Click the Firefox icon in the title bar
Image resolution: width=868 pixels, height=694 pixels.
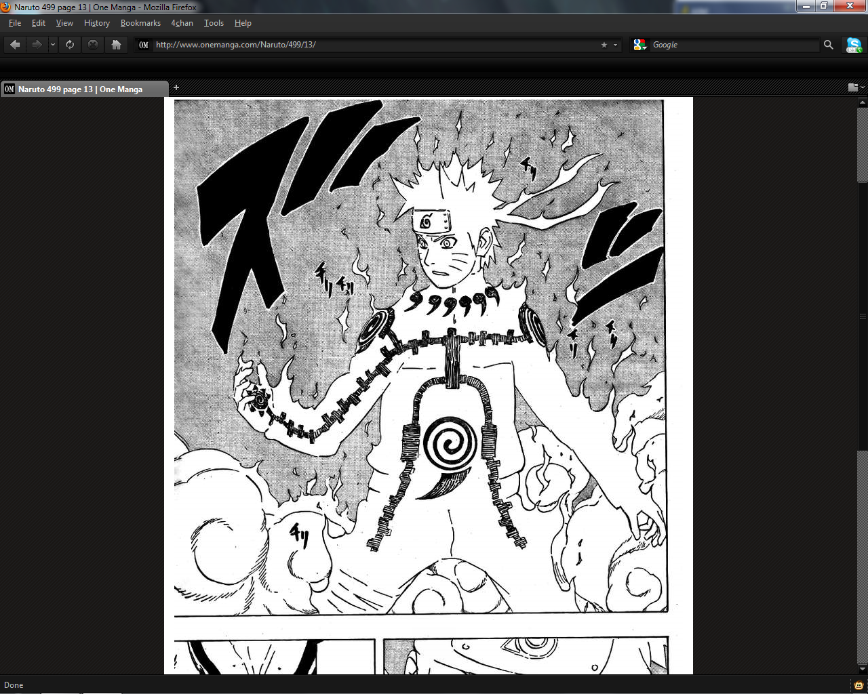point(5,6)
